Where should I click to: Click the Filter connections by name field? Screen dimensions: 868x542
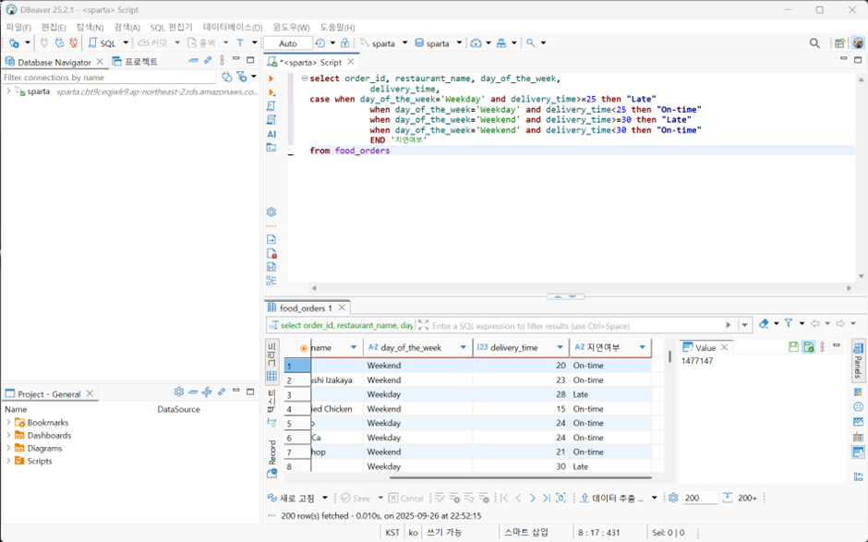click(109, 78)
